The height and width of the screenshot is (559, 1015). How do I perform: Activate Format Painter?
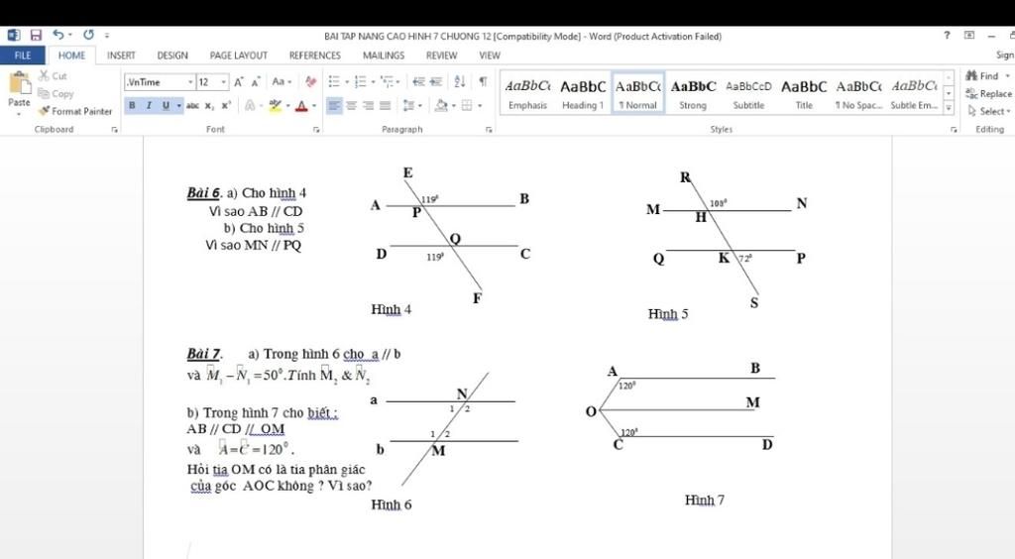tap(75, 111)
